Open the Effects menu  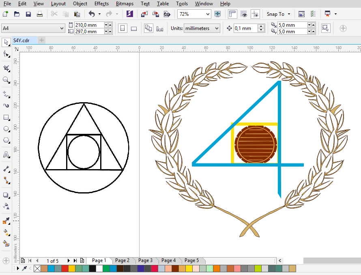pyautogui.click(x=101, y=4)
